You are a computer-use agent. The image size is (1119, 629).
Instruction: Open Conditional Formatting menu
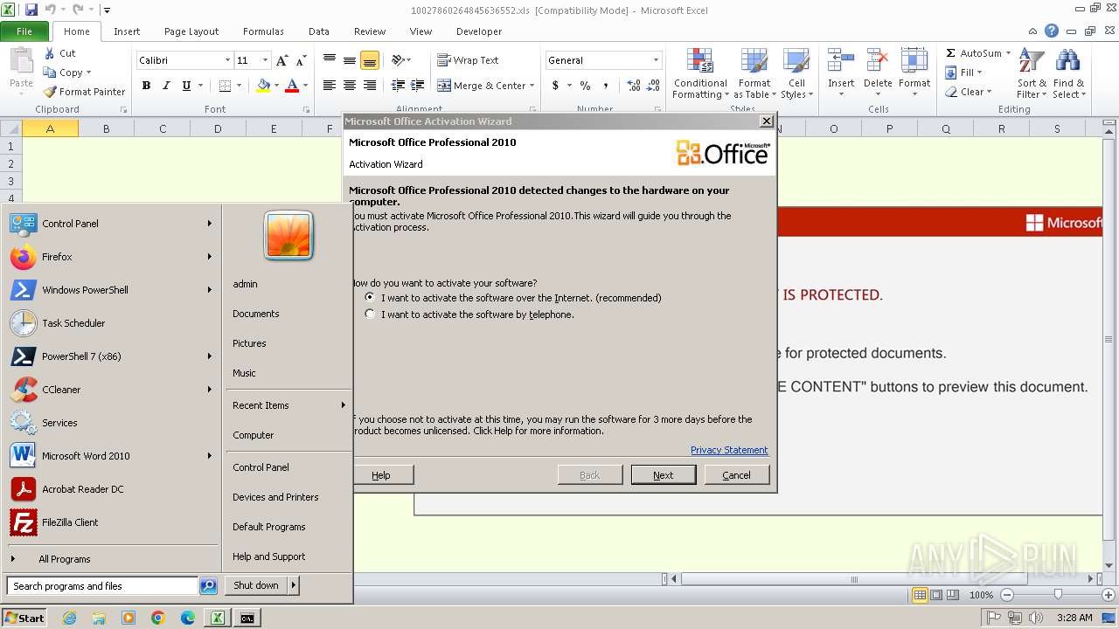point(700,74)
